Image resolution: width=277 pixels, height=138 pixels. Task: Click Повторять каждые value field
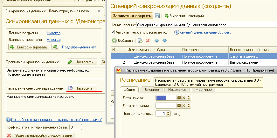pos(161,114)
